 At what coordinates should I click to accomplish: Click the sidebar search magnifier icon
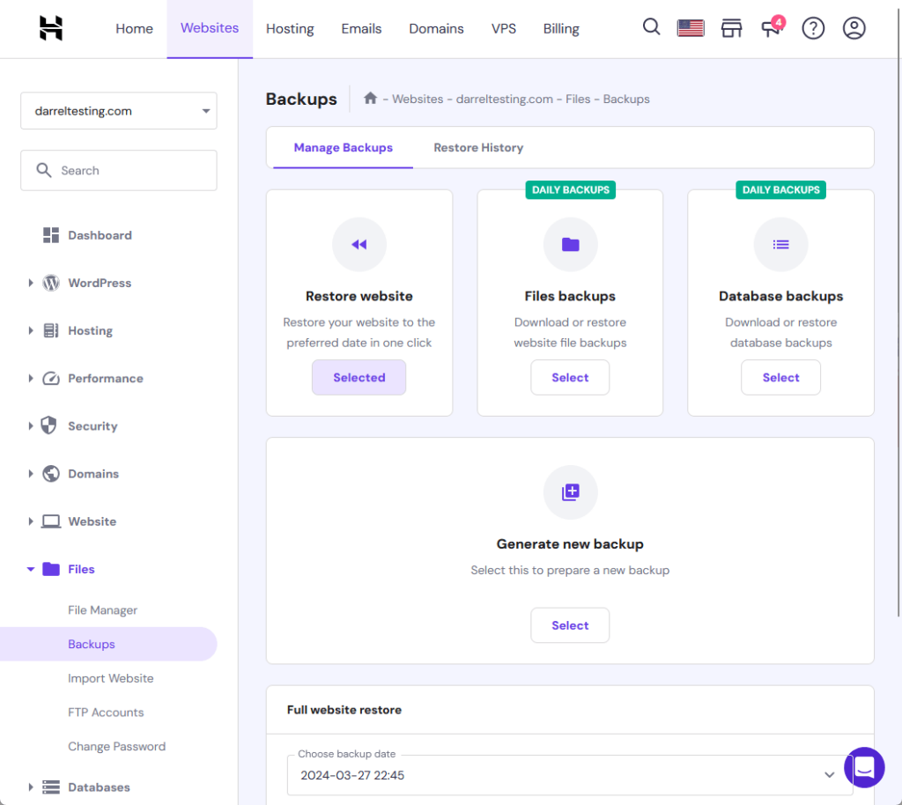point(44,170)
